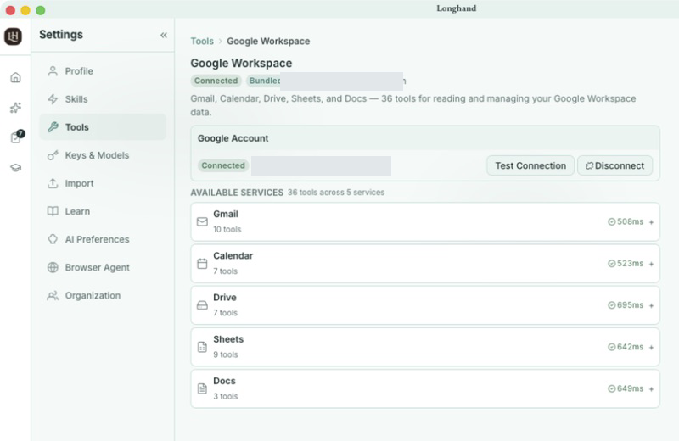This screenshot has width=679, height=441.
Task: Click the Organization people icon
Action: coord(53,296)
